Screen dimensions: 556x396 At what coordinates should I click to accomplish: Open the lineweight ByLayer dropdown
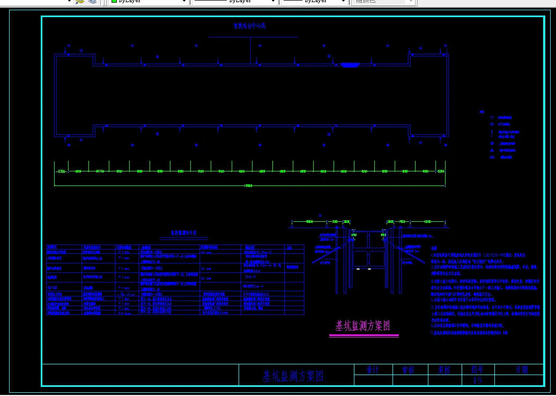click(x=314, y=2)
